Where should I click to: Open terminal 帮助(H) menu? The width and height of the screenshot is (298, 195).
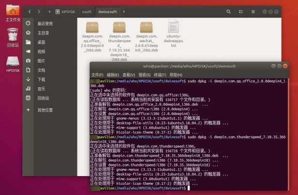[x=176, y=75]
